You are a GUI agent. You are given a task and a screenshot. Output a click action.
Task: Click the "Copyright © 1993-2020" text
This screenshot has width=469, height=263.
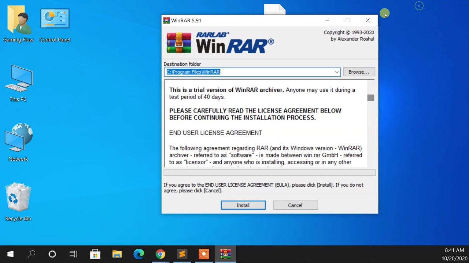(349, 33)
